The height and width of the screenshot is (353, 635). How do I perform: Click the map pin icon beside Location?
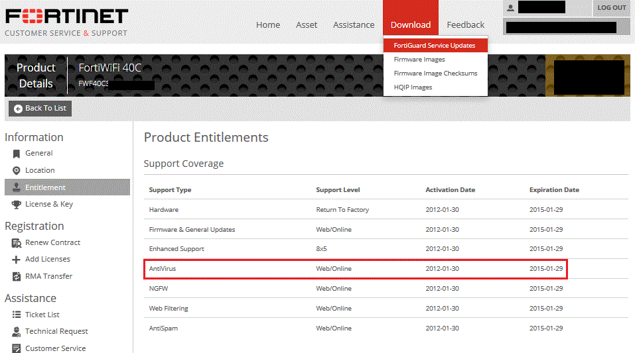point(17,171)
